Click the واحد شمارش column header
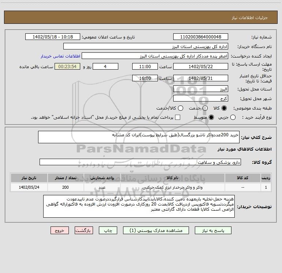This screenshot has width=282, height=273. click(102, 178)
